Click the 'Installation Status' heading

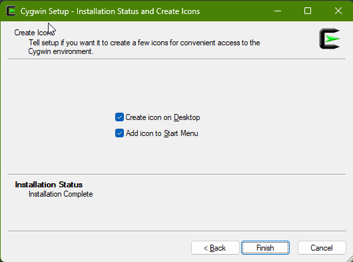coord(49,185)
